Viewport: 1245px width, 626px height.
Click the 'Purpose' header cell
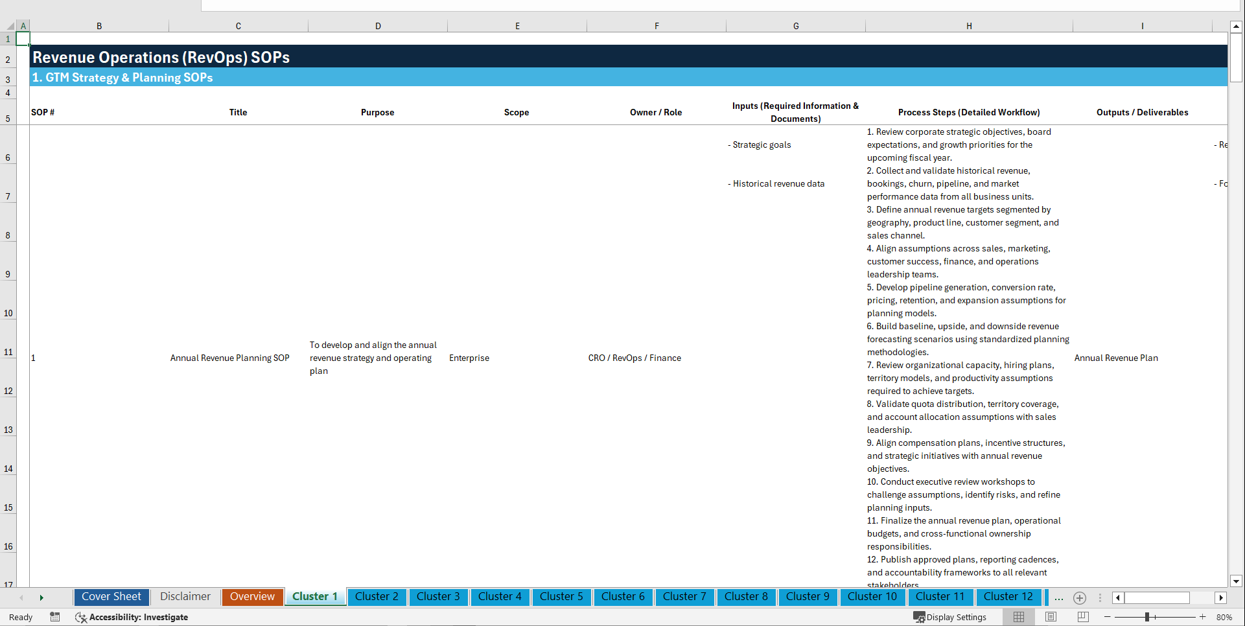[x=378, y=112]
